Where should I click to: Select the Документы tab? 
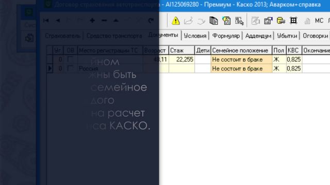tap(163, 35)
